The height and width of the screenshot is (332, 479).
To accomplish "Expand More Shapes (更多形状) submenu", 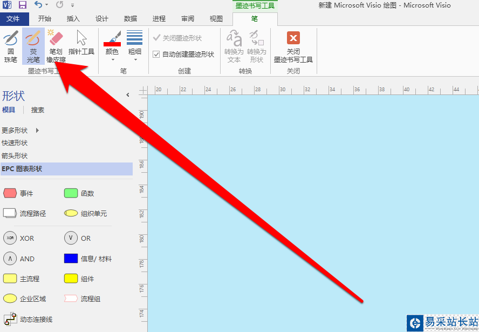I will click(x=20, y=131).
